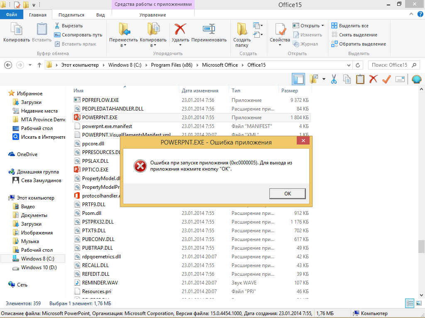
Task: Open the Управление ribbon tab
Action: point(153,15)
